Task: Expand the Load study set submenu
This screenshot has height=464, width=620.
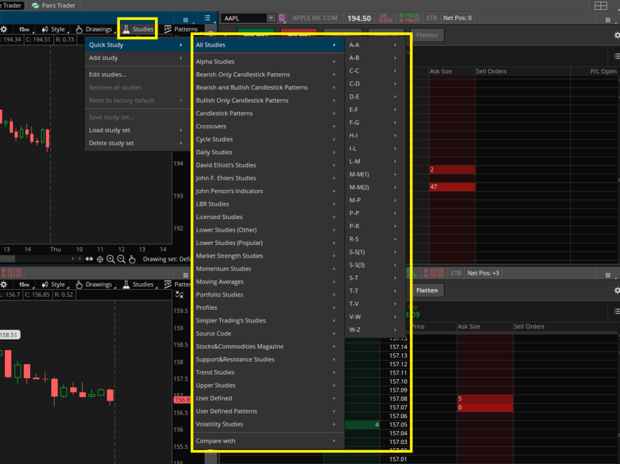Action: point(137,130)
